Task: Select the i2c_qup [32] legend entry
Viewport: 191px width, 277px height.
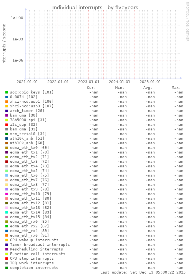Action: pyautogui.click(x=24, y=125)
